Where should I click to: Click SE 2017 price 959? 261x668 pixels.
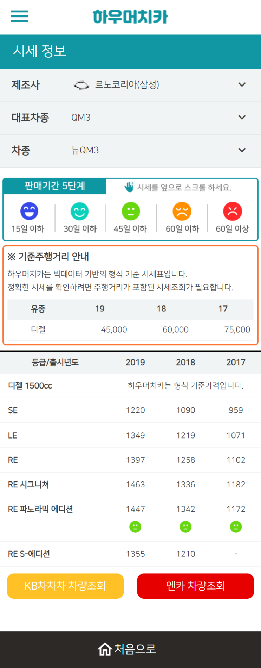pos(236,410)
